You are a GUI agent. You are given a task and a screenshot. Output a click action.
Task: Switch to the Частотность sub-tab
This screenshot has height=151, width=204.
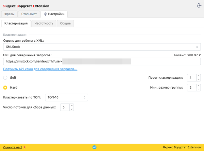coord(44,23)
